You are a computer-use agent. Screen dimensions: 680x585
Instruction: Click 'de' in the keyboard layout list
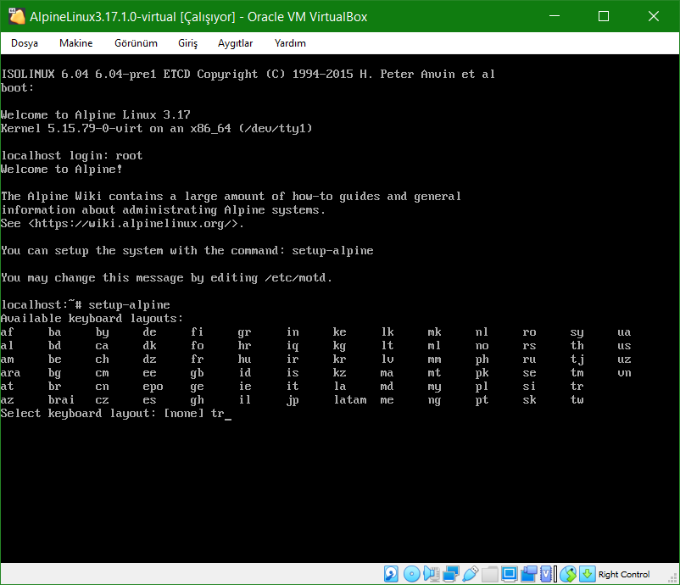pyautogui.click(x=149, y=332)
